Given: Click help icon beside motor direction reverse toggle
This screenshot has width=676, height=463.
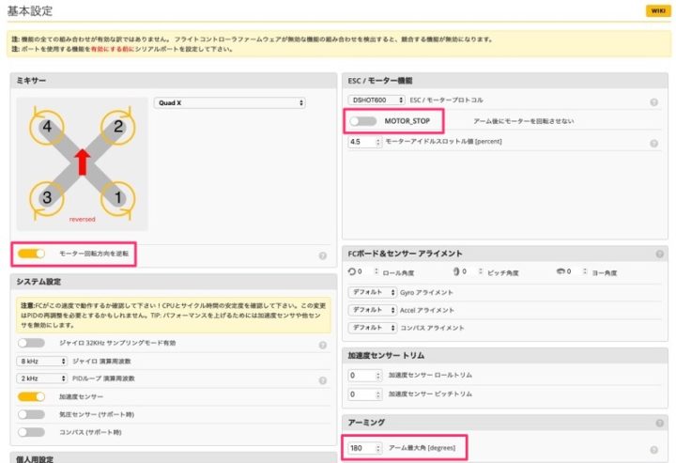Looking at the screenshot, I should pos(322,255).
